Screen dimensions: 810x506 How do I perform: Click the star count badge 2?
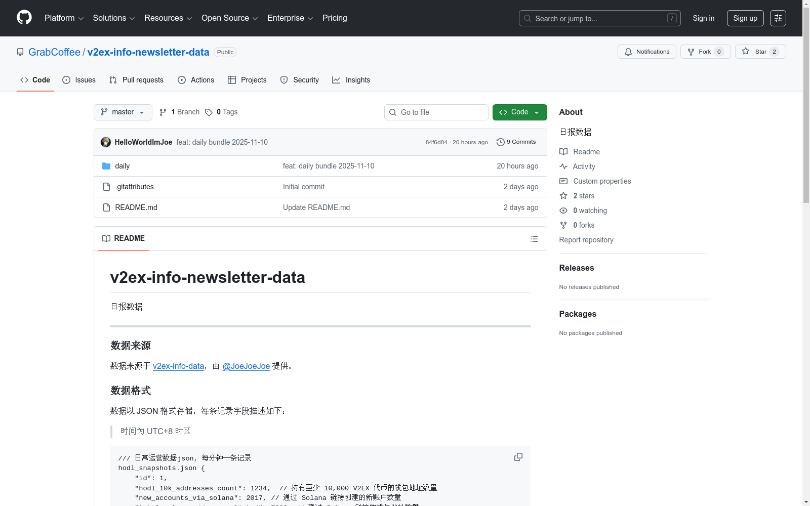coord(774,52)
